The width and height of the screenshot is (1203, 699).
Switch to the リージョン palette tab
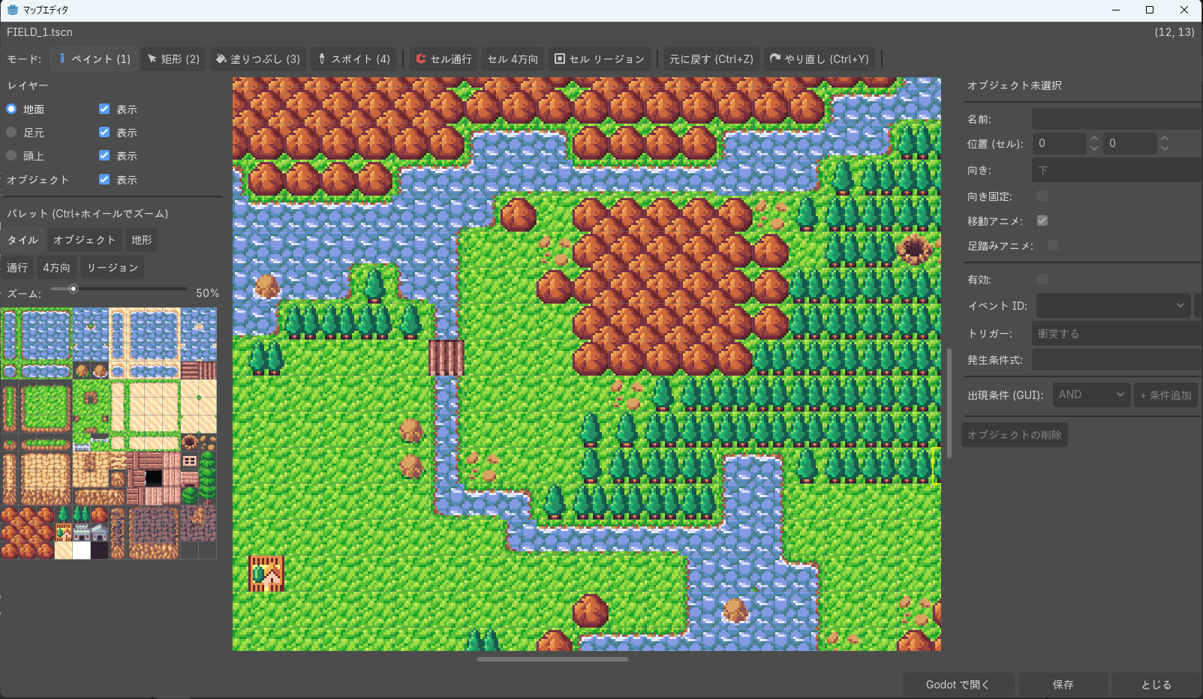tap(113, 268)
